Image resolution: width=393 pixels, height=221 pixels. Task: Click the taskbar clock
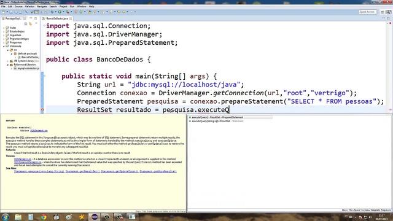click(382, 217)
